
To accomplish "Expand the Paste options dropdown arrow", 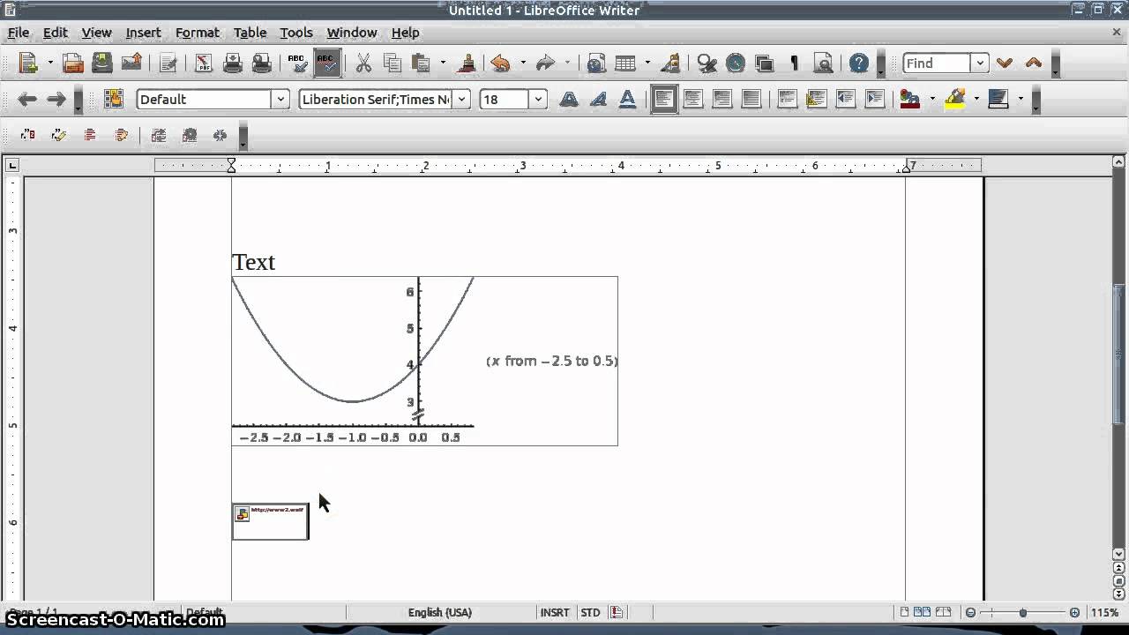I will [x=443, y=63].
